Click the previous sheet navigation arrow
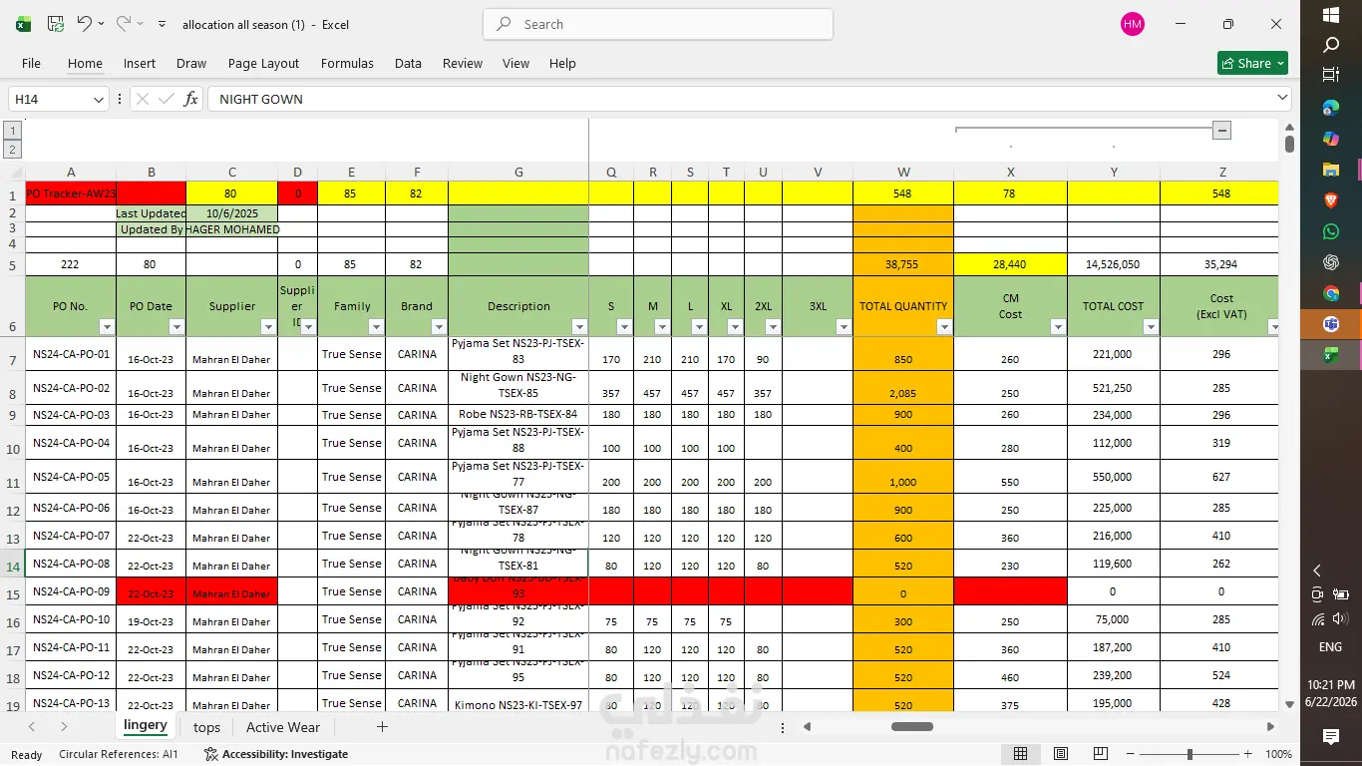1362x766 pixels. pyautogui.click(x=32, y=727)
